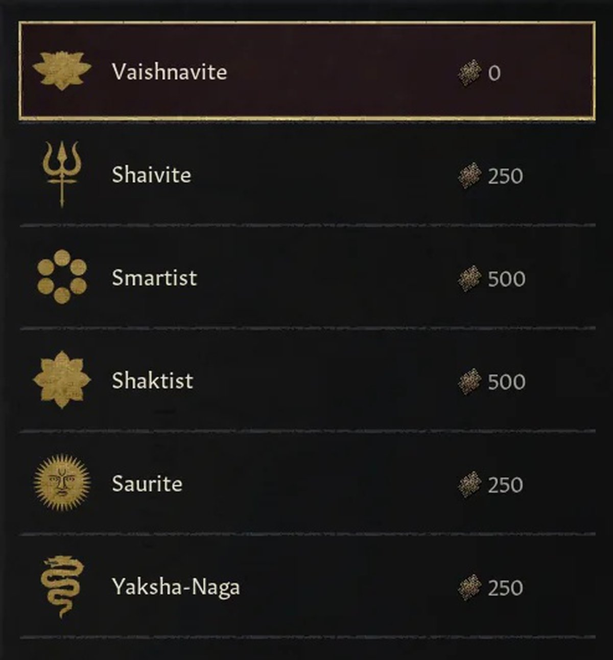Screen dimensions: 613x660
Task: Click the piety icon beside Shaivite cost
Action: pos(469,176)
